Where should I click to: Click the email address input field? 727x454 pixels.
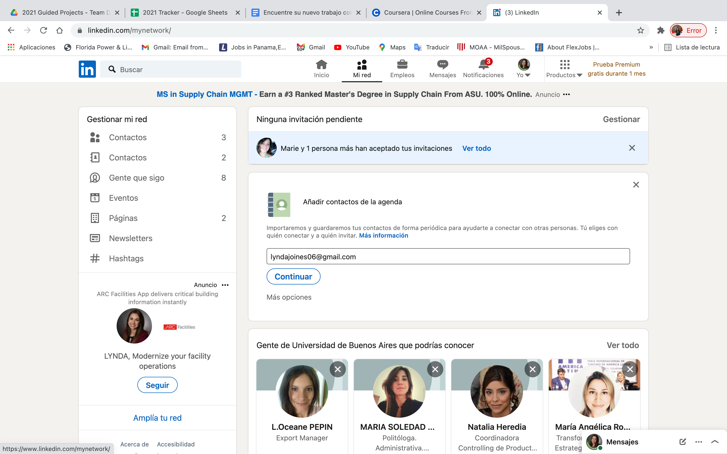pyautogui.click(x=448, y=257)
